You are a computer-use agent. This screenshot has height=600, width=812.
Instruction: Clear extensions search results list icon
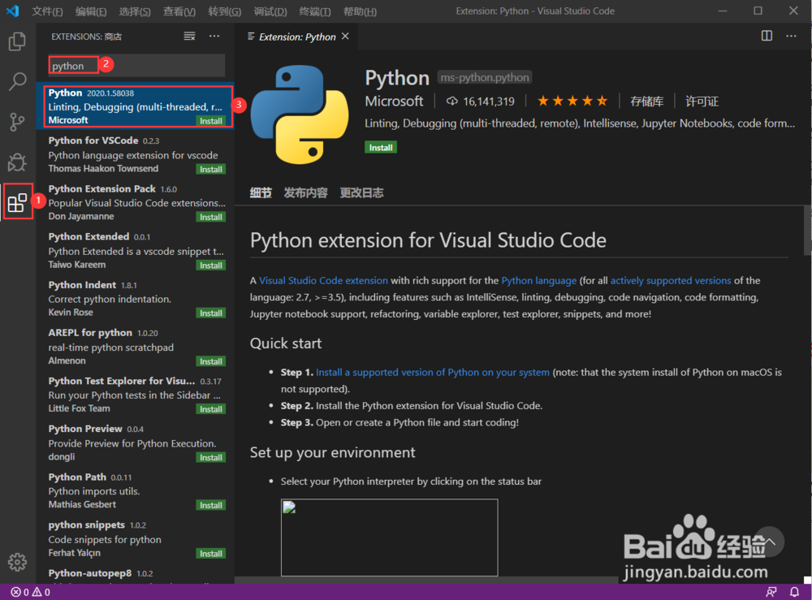(189, 37)
